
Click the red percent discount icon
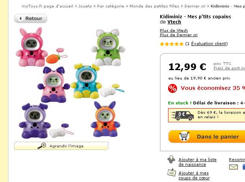pos(173,88)
